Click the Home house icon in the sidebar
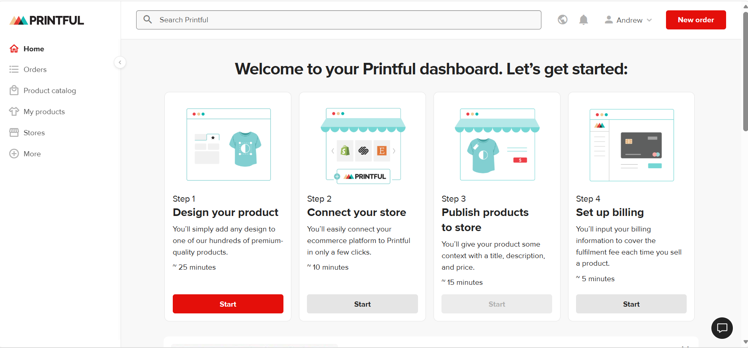Image resolution: width=748 pixels, height=348 pixels. [14, 49]
